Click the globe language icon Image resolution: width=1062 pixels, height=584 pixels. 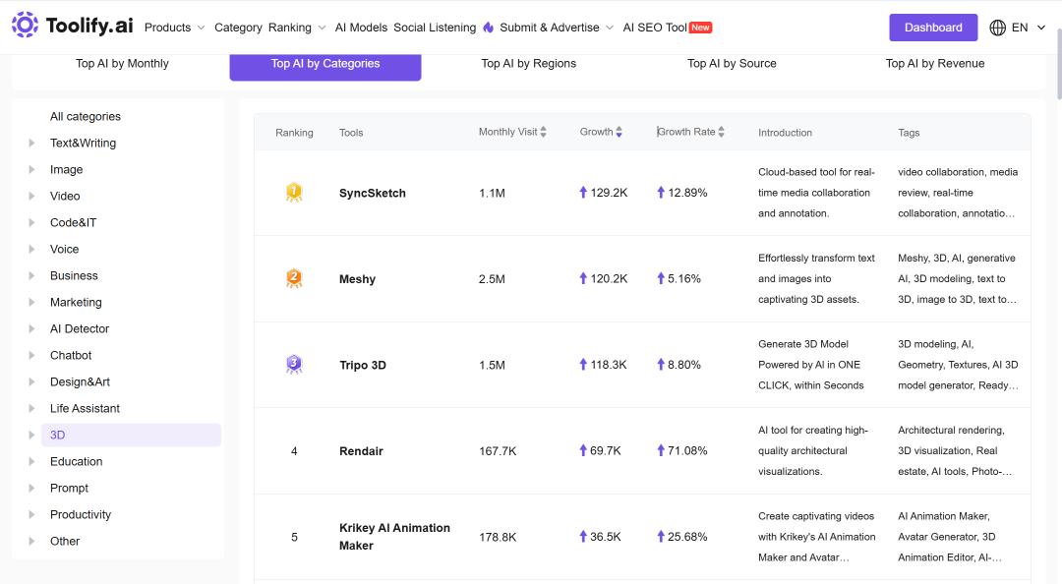click(x=998, y=28)
